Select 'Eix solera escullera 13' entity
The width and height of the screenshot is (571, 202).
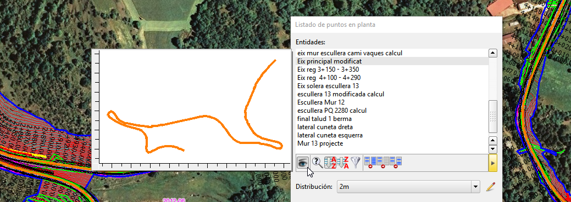[392, 86]
